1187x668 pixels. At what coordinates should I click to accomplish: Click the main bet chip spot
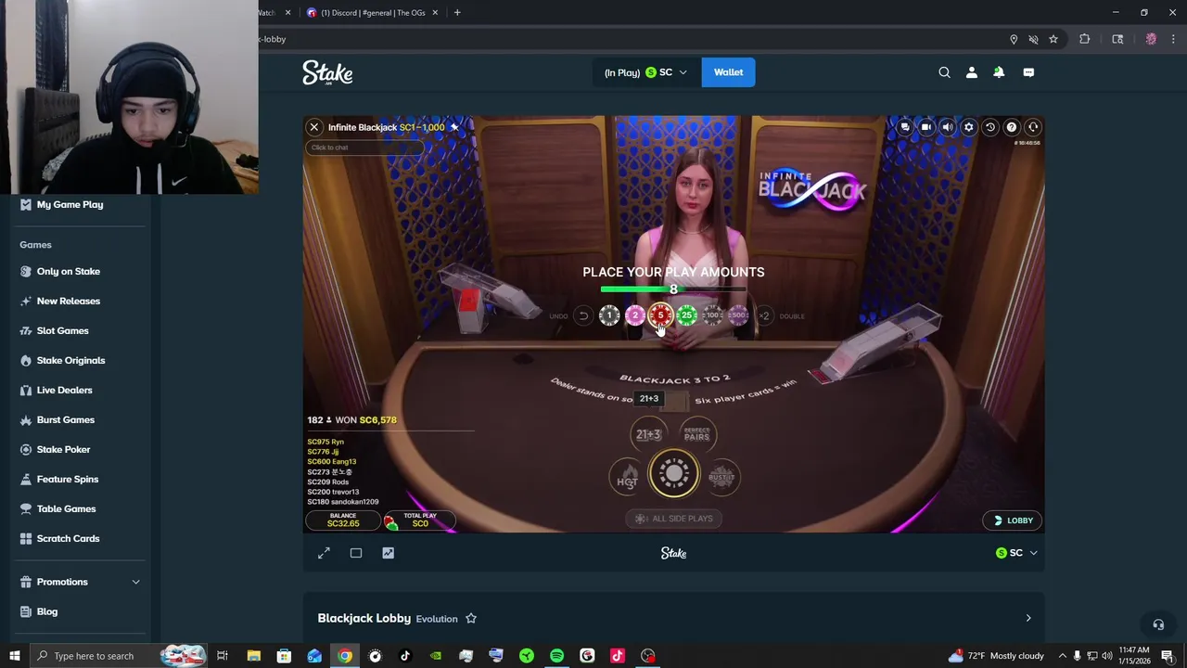click(674, 474)
